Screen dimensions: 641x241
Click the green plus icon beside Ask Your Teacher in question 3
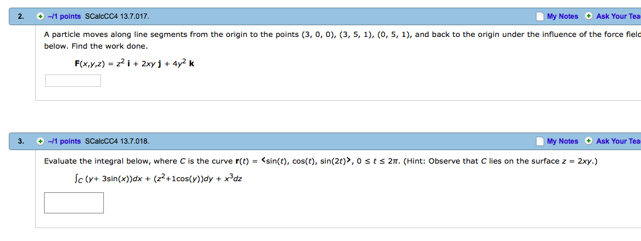589,141
